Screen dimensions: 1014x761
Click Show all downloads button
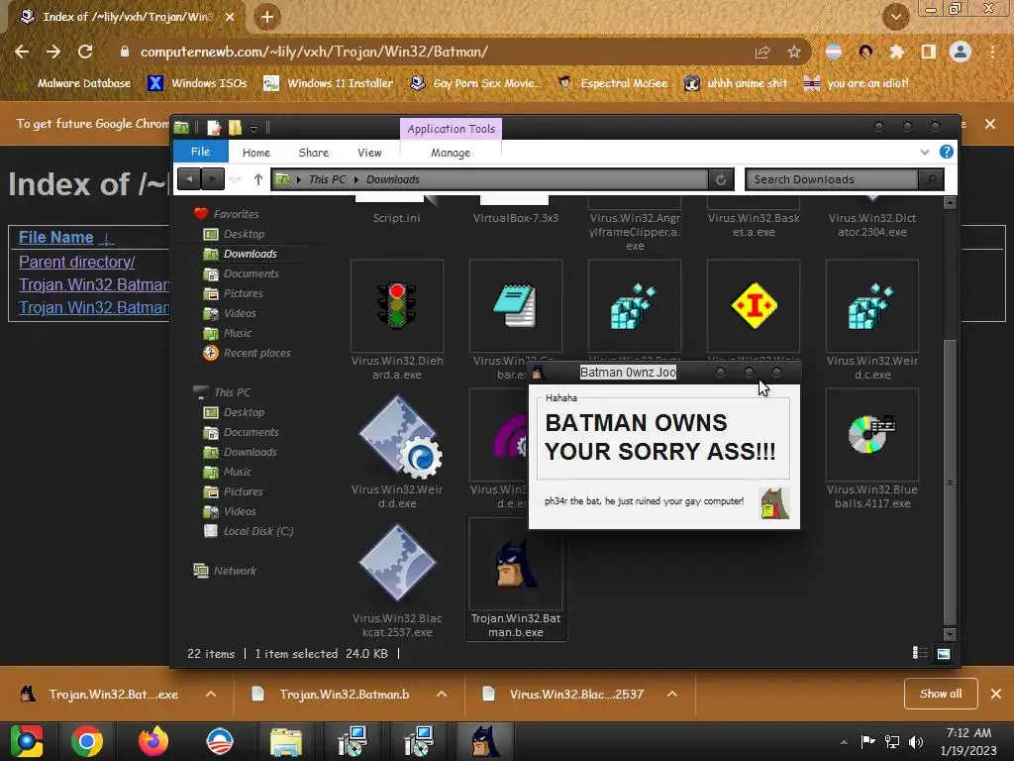click(941, 694)
